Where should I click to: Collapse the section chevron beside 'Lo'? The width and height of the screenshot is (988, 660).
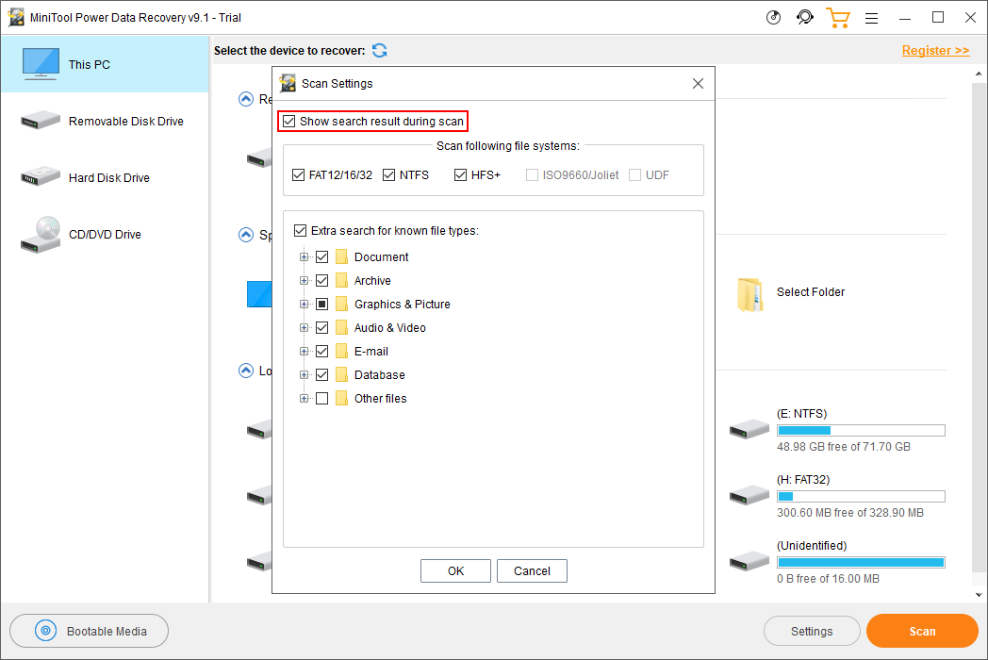(x=246, y=371)
